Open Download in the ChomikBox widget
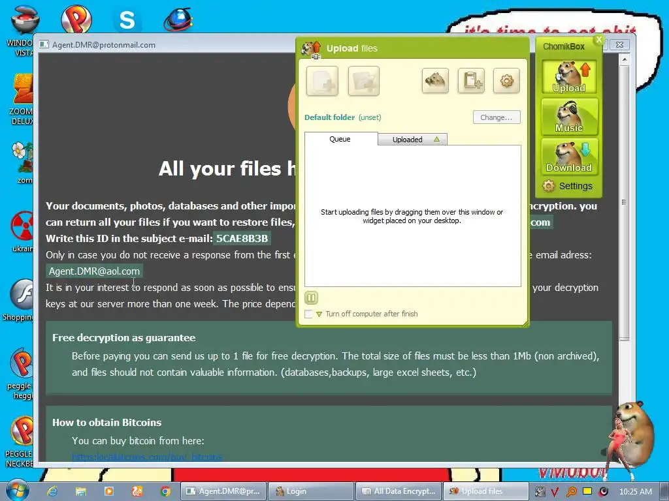 click(x=569, y=157)
